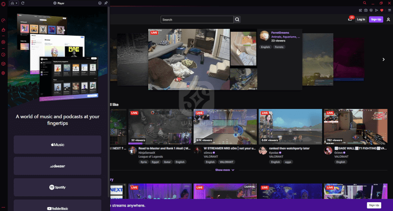Click the NinjaSenseiX channel name
Screen dimensions: 393x211
[147, 153]
